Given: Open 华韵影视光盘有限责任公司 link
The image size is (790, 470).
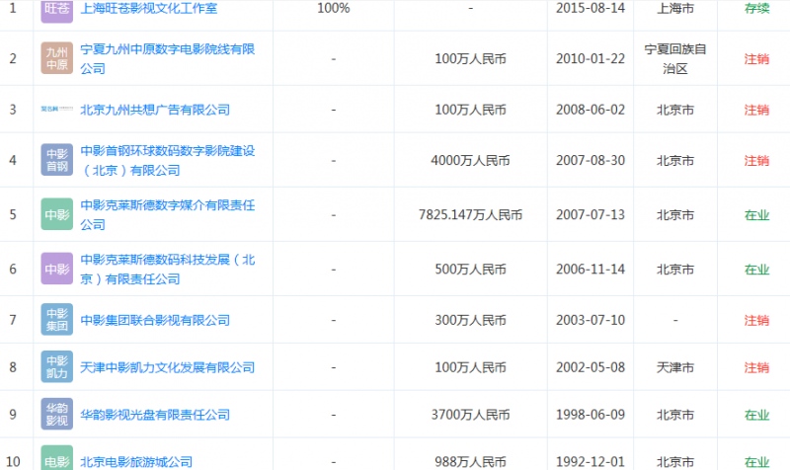Looking at the screenshot, I should (155, 415).
